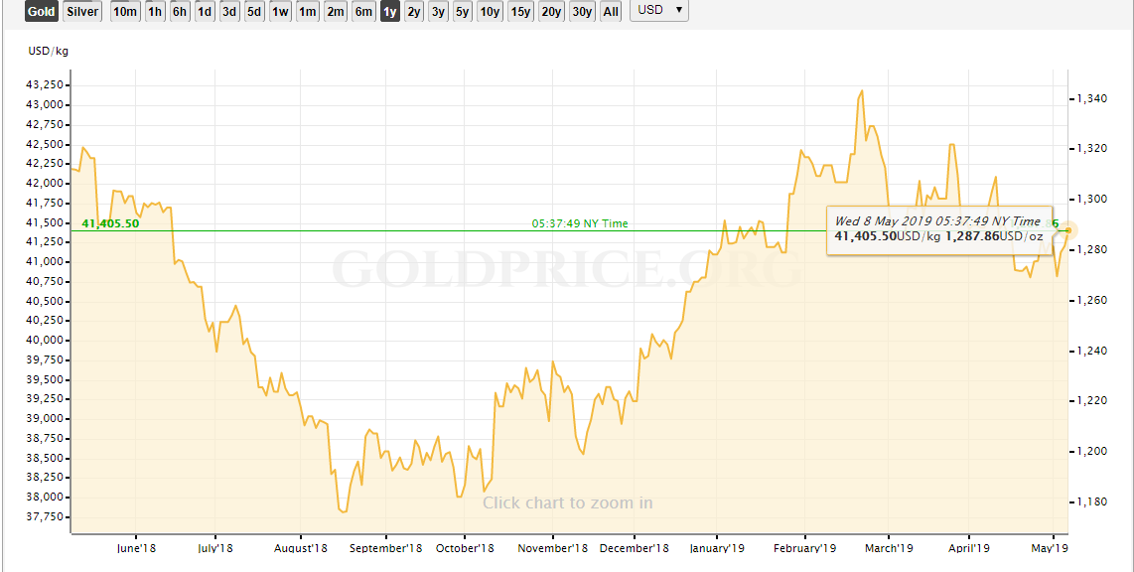The width and height of the screenshot is (1134, 572).
Task: Click the May'19 x-axis label
Action: [x=1053, y=549]
